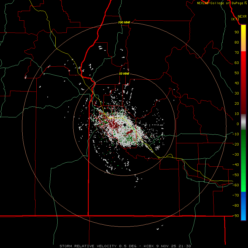Image resolution: width=248 pixels, height=248 pixels.
Task: Click the -20 scale value
Action: click(236, 144)
